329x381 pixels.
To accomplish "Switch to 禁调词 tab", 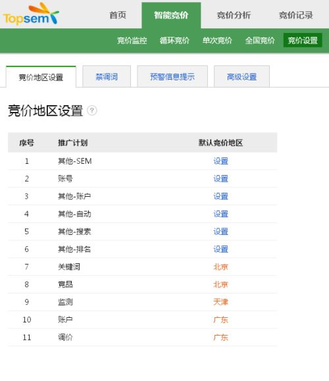I will [x=107, y=76].
